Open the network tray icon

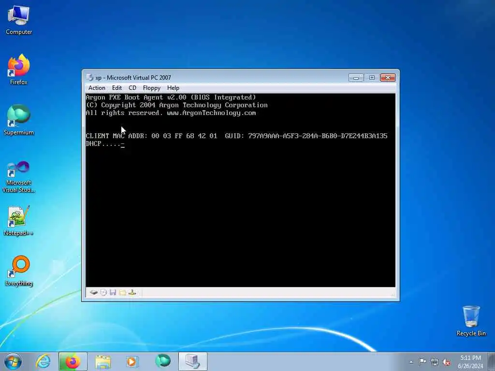click(x=435, y=362)
